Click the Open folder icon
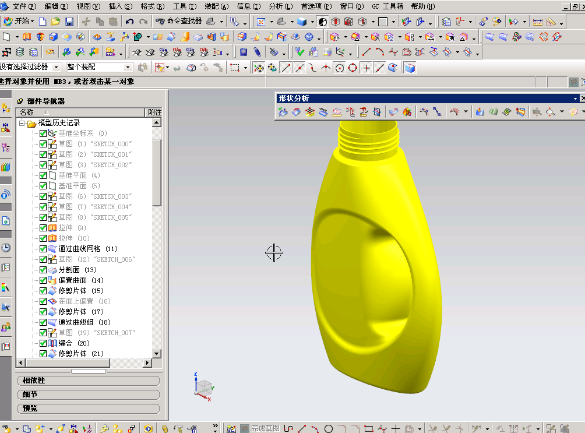Image resolution: width=585 pixels, height=433 pixels. pos(55,22)
